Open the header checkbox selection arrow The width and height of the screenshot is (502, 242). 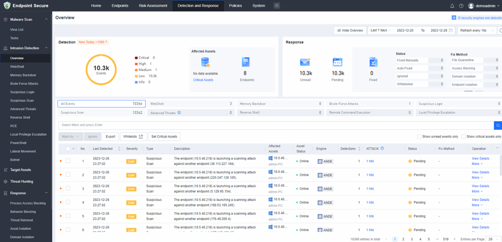[x=74, y=149]
